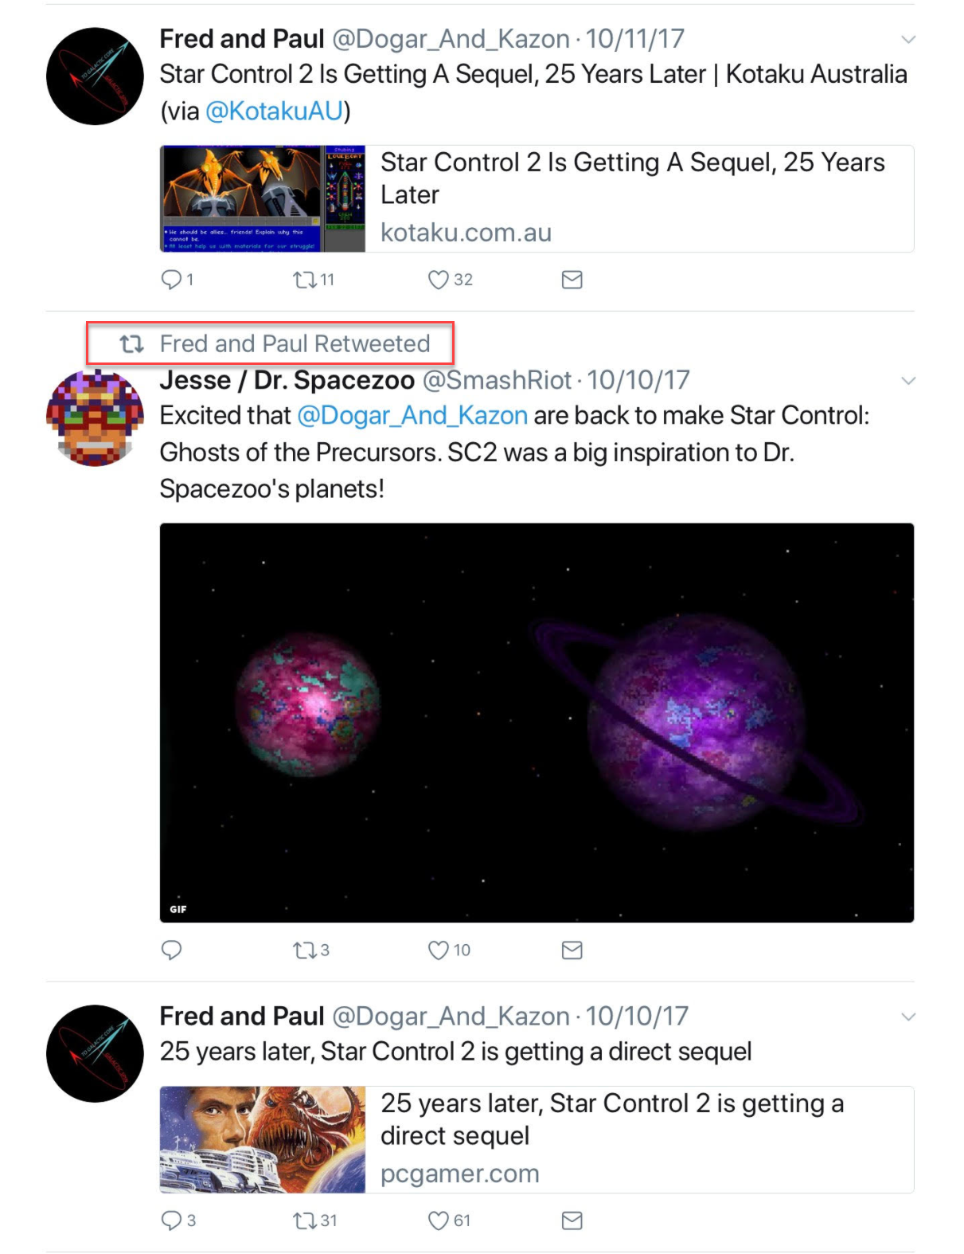Screen dimensions: 964x1254
Task: Reply to the Kotaku Australia tweet
Action: point(172,280)
